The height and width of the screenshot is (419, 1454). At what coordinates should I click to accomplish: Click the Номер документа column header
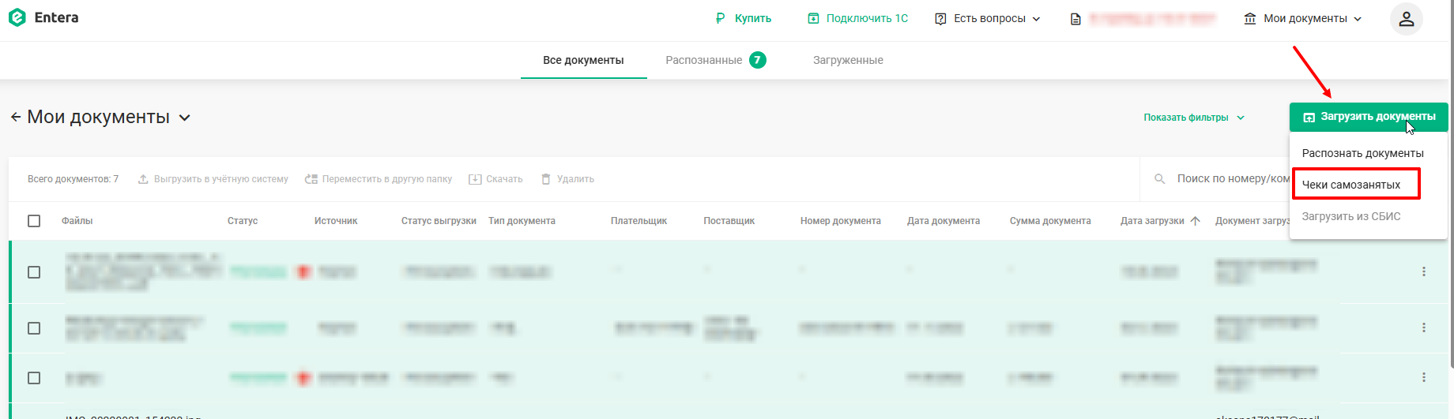840,221
